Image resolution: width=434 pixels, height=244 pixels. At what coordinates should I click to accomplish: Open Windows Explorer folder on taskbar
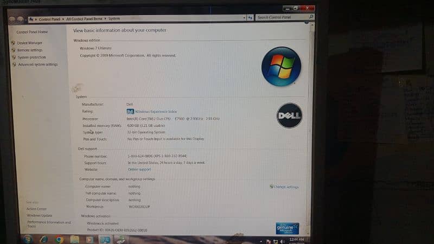[x=74, y=239]
